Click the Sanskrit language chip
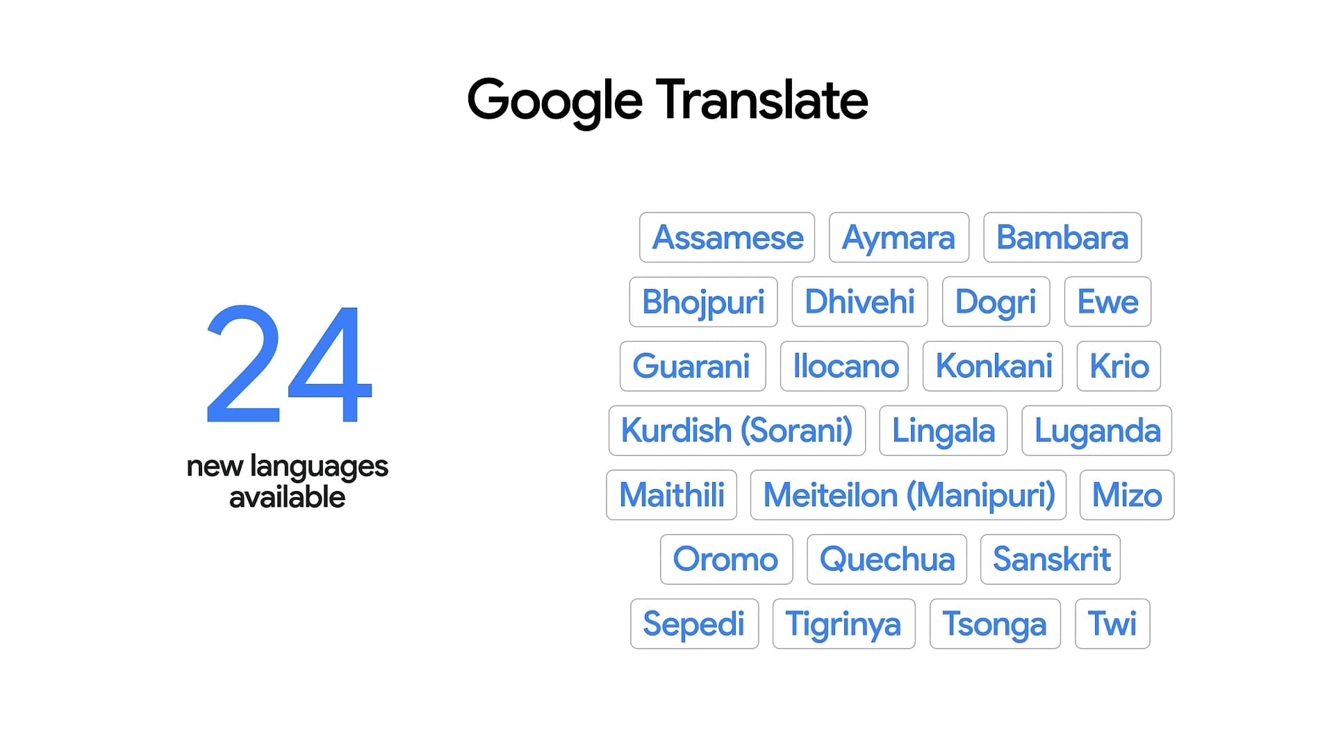The width and height of the screenshot is (1334, 750). tap(1051, 559)
